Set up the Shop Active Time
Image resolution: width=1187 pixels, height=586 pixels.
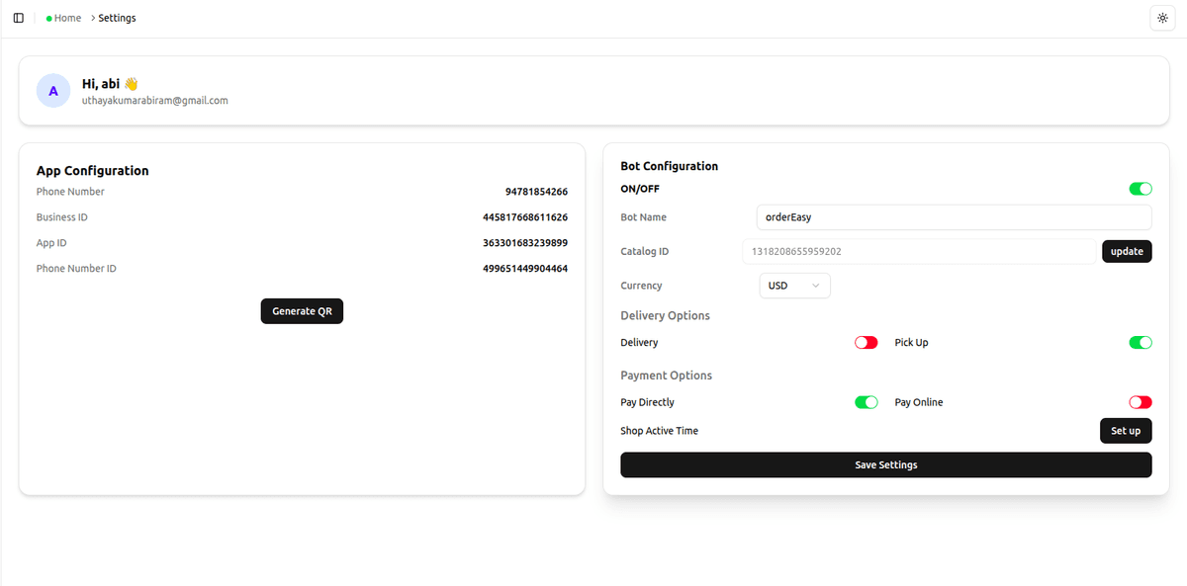point(1126,430)
